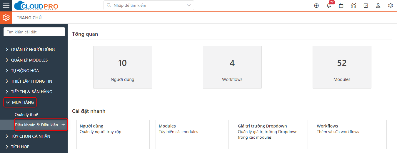Image resolution: width=397 pixels, height=153 pixels.
Task: Click the 52 Modules overview tile
Action: (x=342, y=67)
